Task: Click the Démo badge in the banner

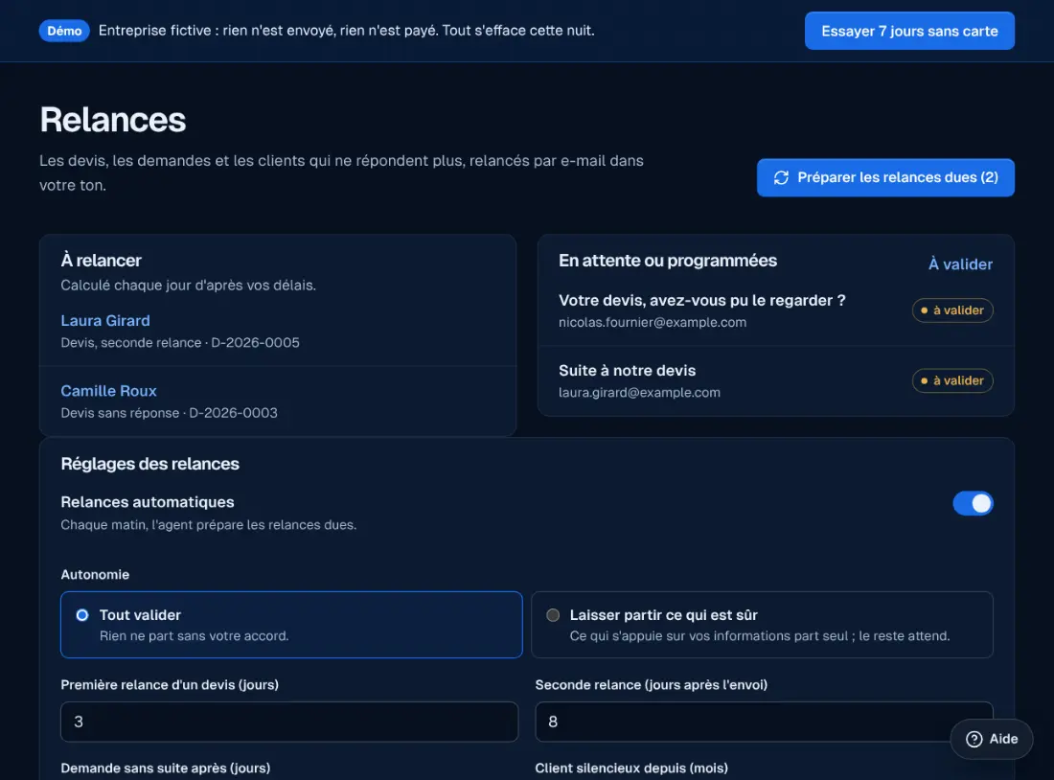Action: [x=64, y=31]
